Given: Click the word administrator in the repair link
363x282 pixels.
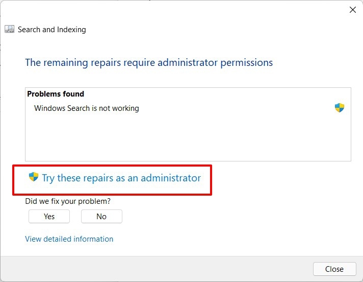Looking at the screenshot, I should click(171, 178).
